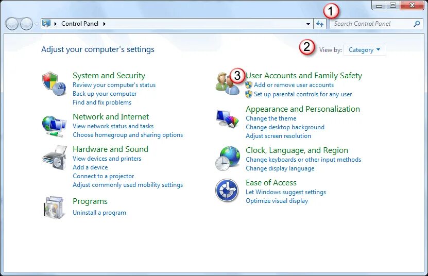Maximize the Control Panel window

[393, 5]
